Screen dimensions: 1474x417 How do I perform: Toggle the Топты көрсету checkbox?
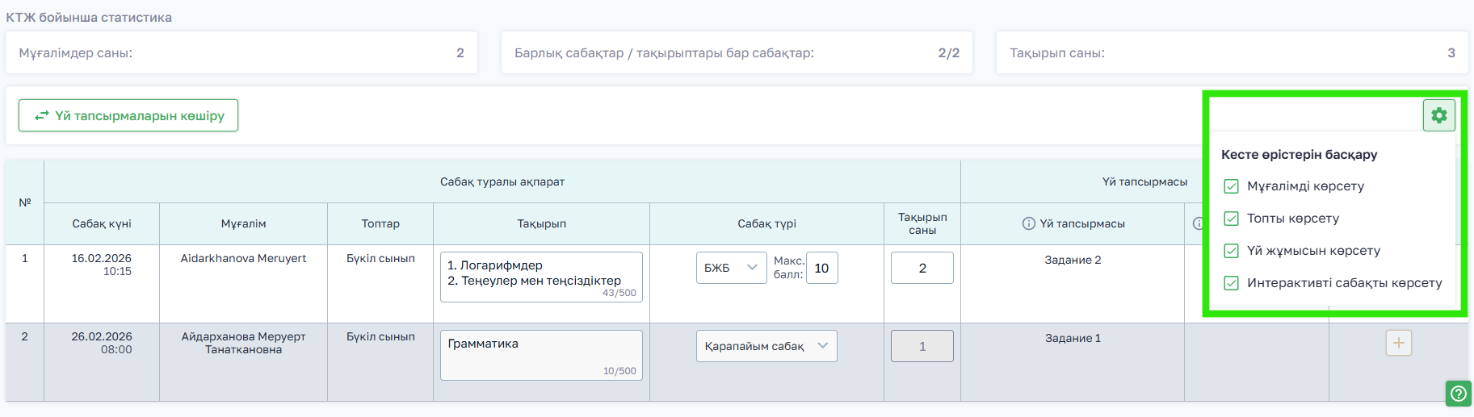(1231, 219)
